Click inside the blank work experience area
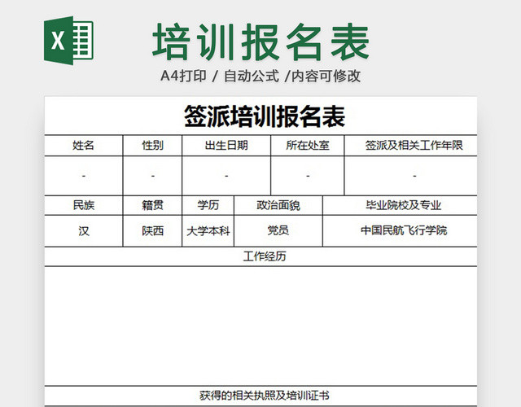The image size is (521, 407). point(260,326)
